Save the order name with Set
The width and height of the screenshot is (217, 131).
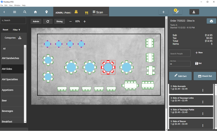198,63
